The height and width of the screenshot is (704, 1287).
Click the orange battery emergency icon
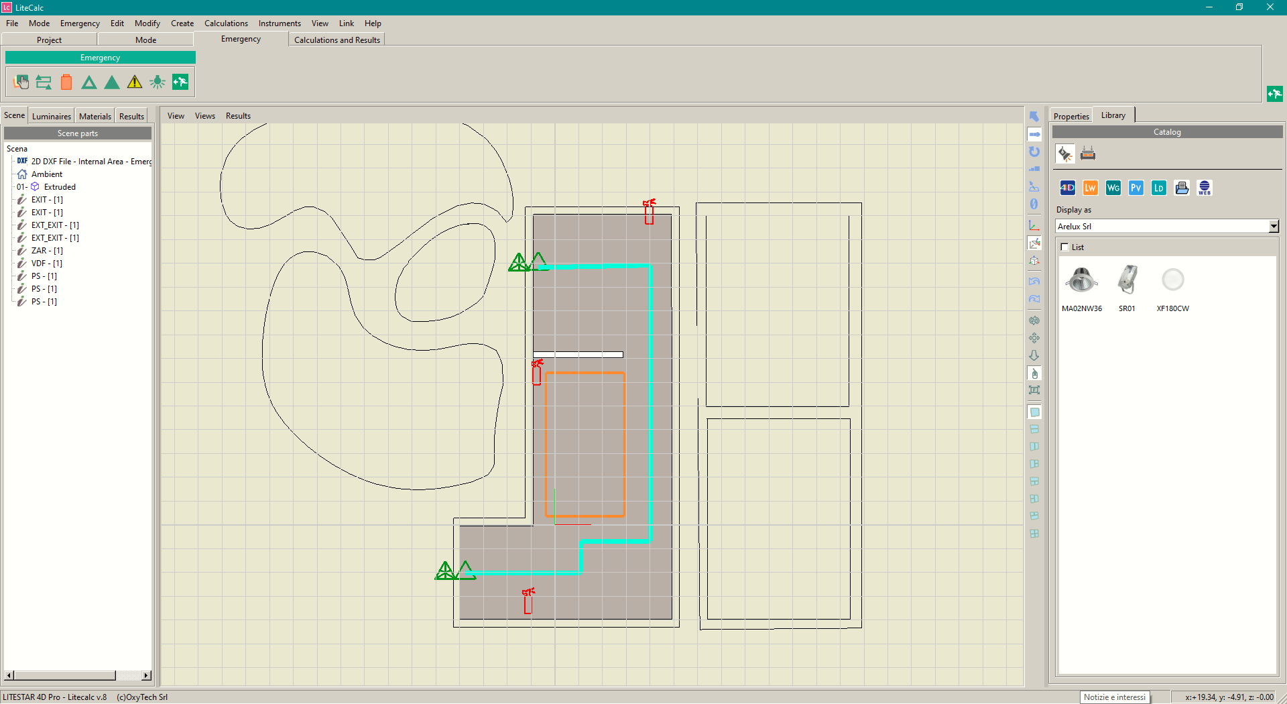[66, 82]
